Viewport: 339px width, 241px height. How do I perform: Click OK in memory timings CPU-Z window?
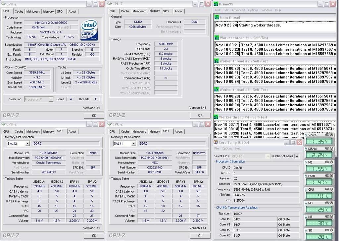pos(200,116)
